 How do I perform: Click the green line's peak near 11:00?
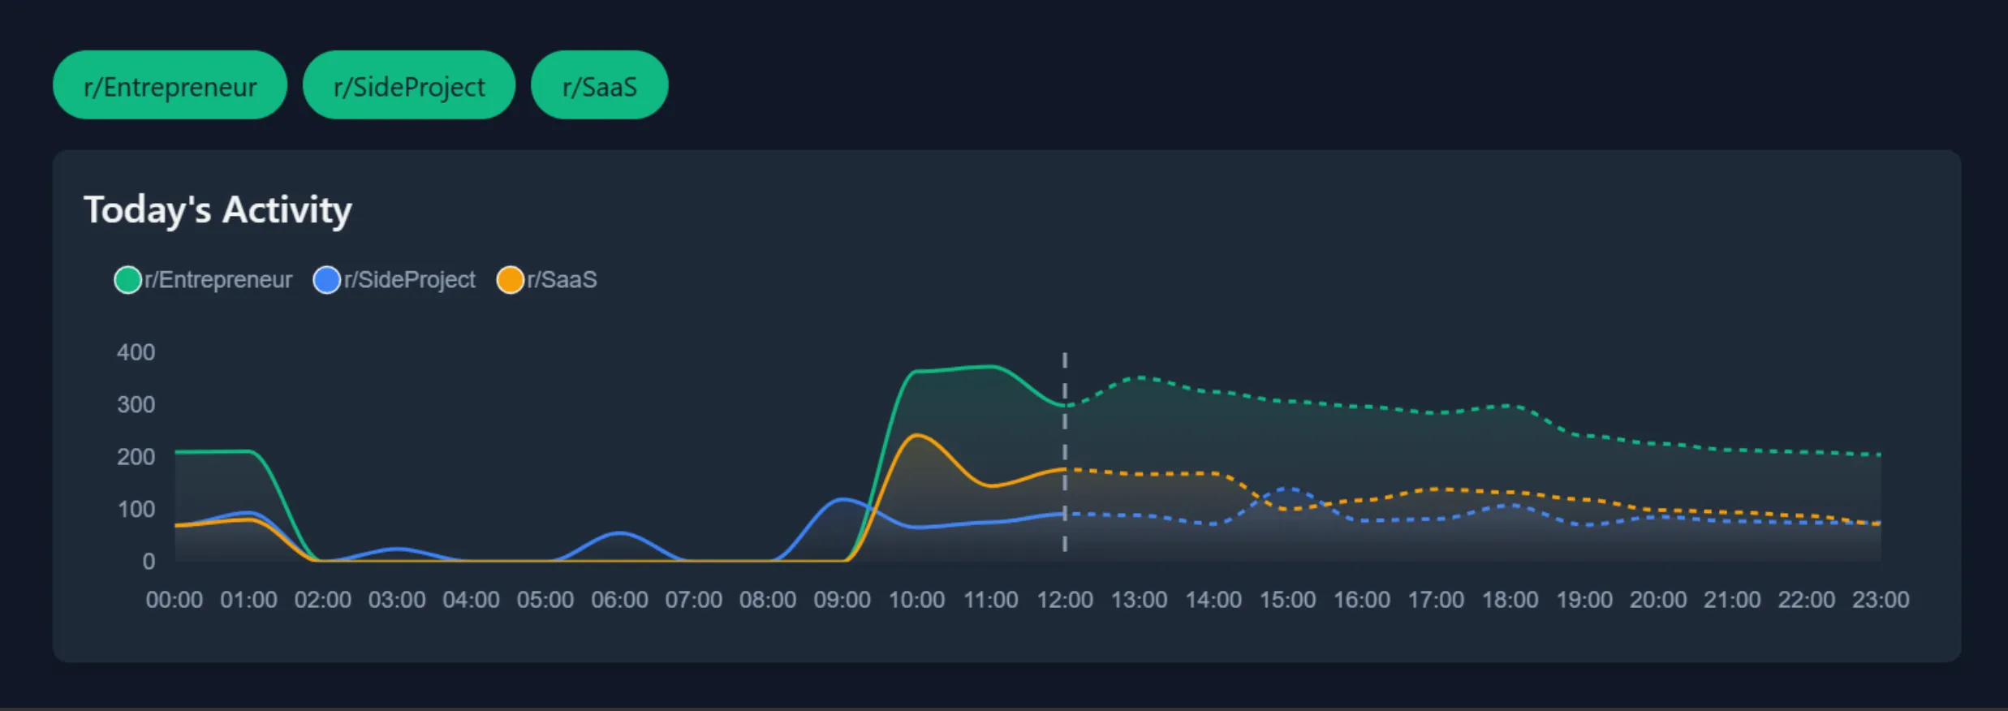(x=991, y=367)
